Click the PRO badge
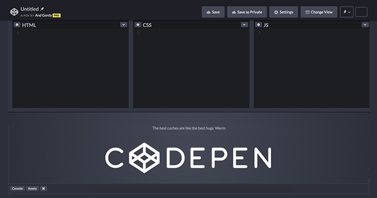The width and height of the screenshot is (377, 198). point(57,16)
